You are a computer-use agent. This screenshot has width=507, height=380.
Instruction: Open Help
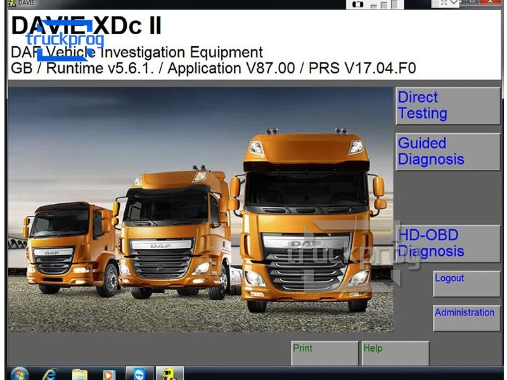click(x=395, y=353)
